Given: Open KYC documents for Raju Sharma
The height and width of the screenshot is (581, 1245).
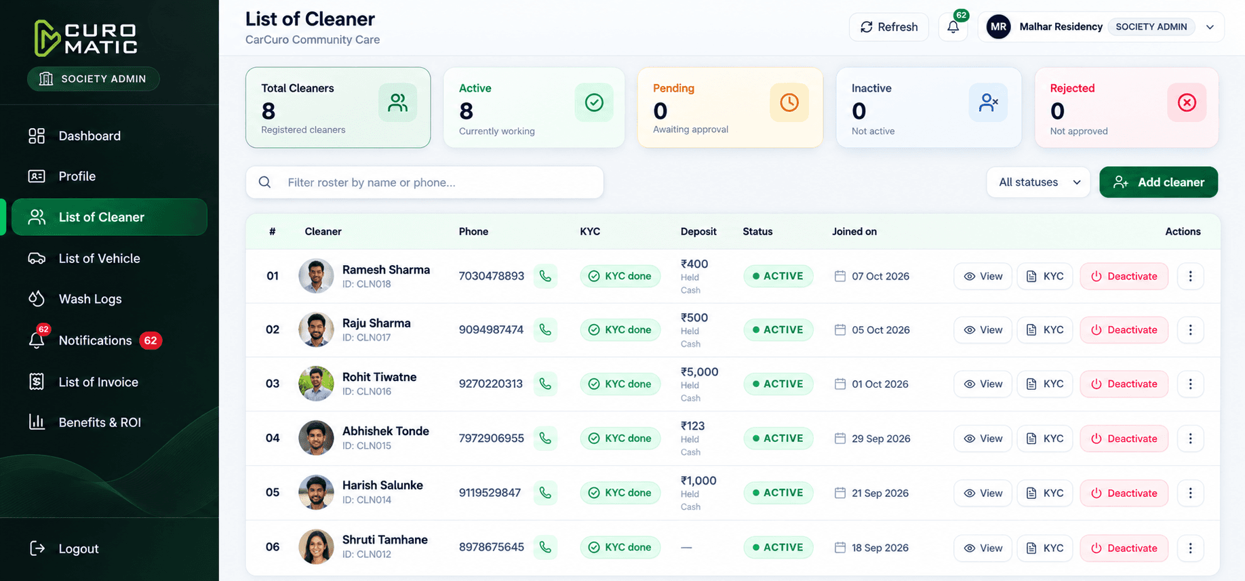Looking at the screenshot, I should (x=1045, y=329).
